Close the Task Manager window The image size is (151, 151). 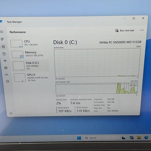click(143, 18)
